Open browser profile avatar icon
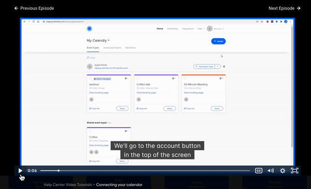The image size is (311, 189). coord(286,22)
